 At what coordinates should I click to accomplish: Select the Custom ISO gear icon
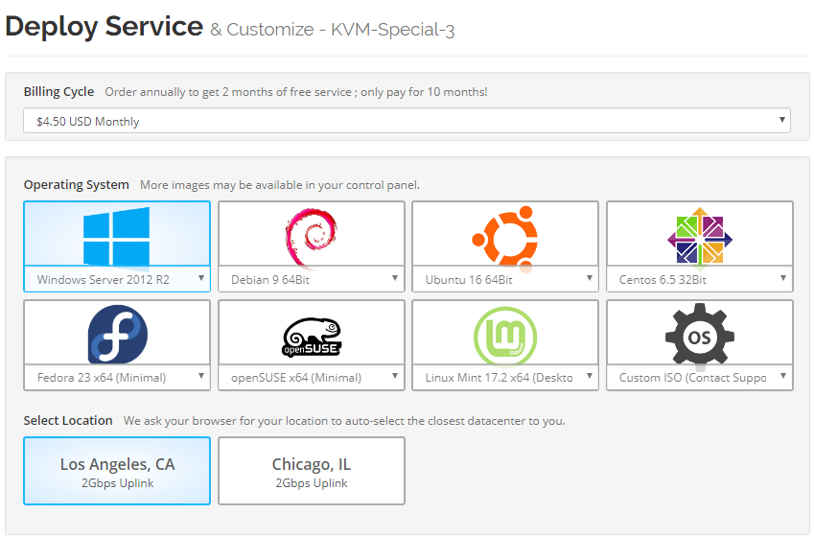[x=699, y=334]
